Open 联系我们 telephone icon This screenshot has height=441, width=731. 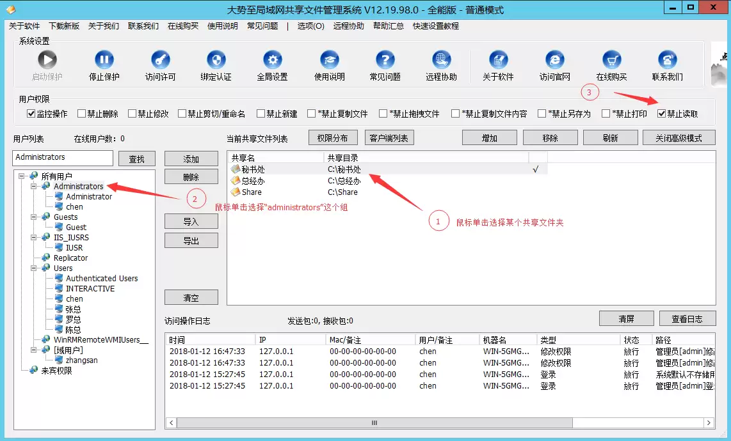(668, 59)
